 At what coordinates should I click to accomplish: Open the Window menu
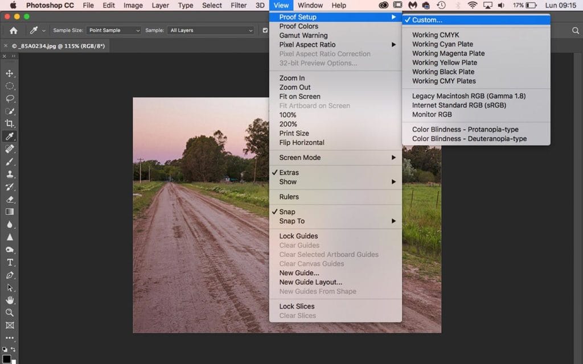(310, 5)
